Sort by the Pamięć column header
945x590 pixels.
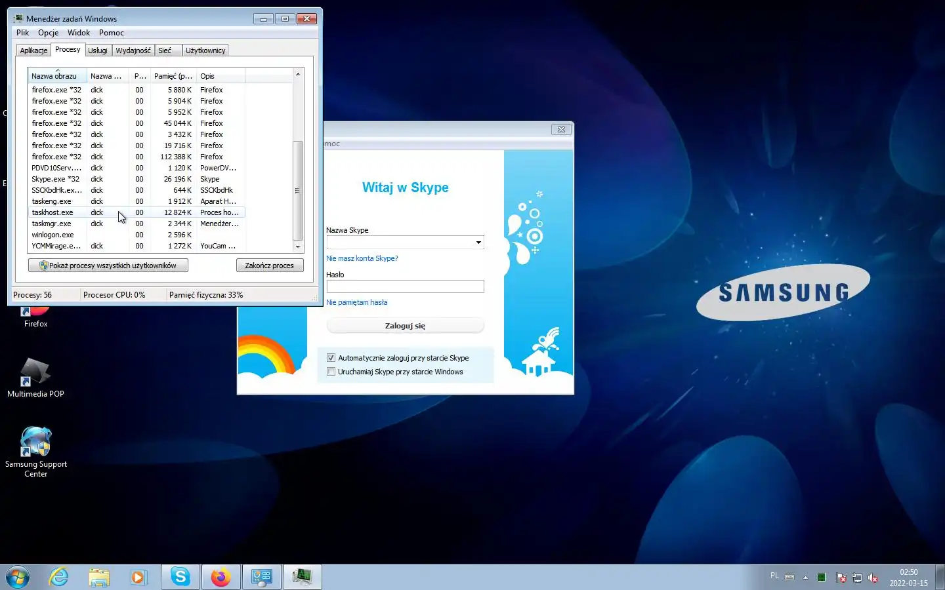point(173,76)
